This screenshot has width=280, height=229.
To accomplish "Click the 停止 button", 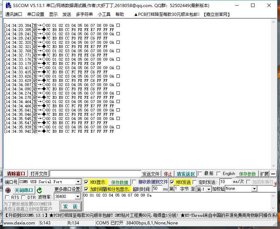I will pos(168,174).
